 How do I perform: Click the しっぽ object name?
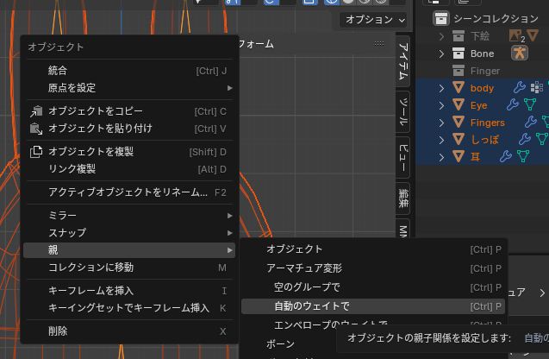pos(485,140)
